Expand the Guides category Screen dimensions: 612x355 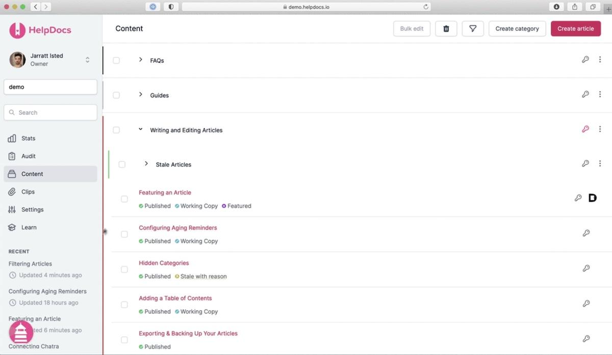[x=141, y=95]
